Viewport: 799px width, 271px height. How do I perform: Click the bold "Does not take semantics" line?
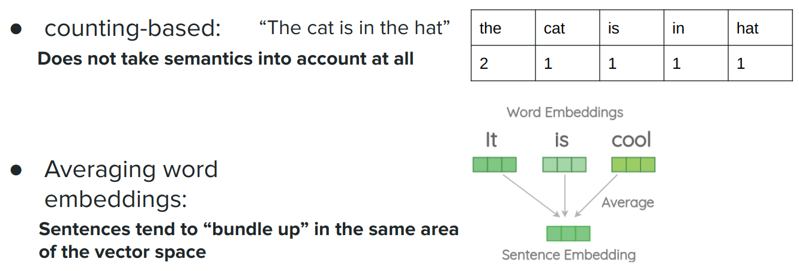tap(226, 59)
